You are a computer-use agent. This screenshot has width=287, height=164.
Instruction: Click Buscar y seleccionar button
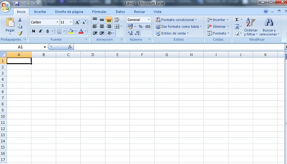point(269,27)
